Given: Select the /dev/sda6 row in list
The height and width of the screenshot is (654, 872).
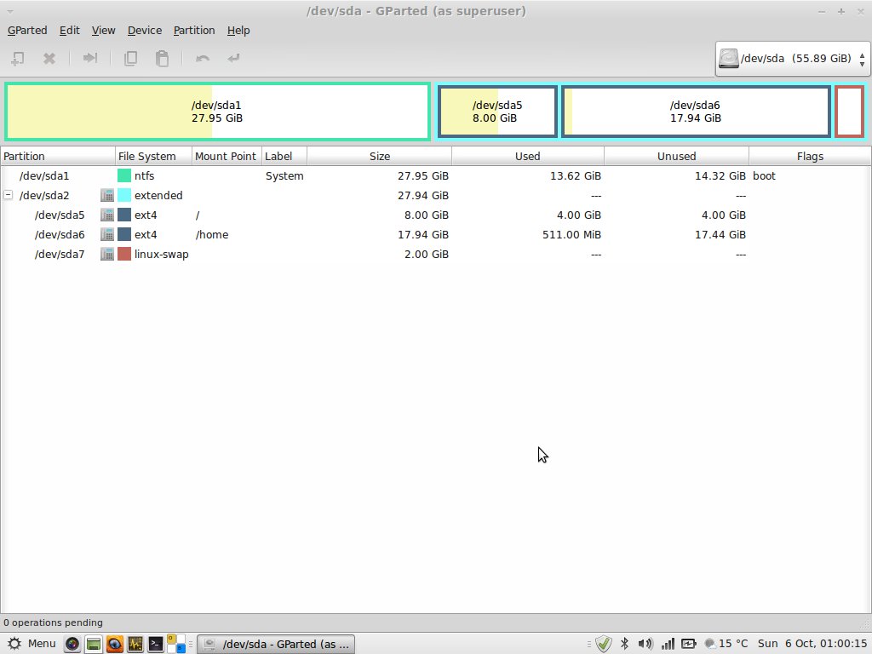Looking at the screenshot, I should [435, 235].
